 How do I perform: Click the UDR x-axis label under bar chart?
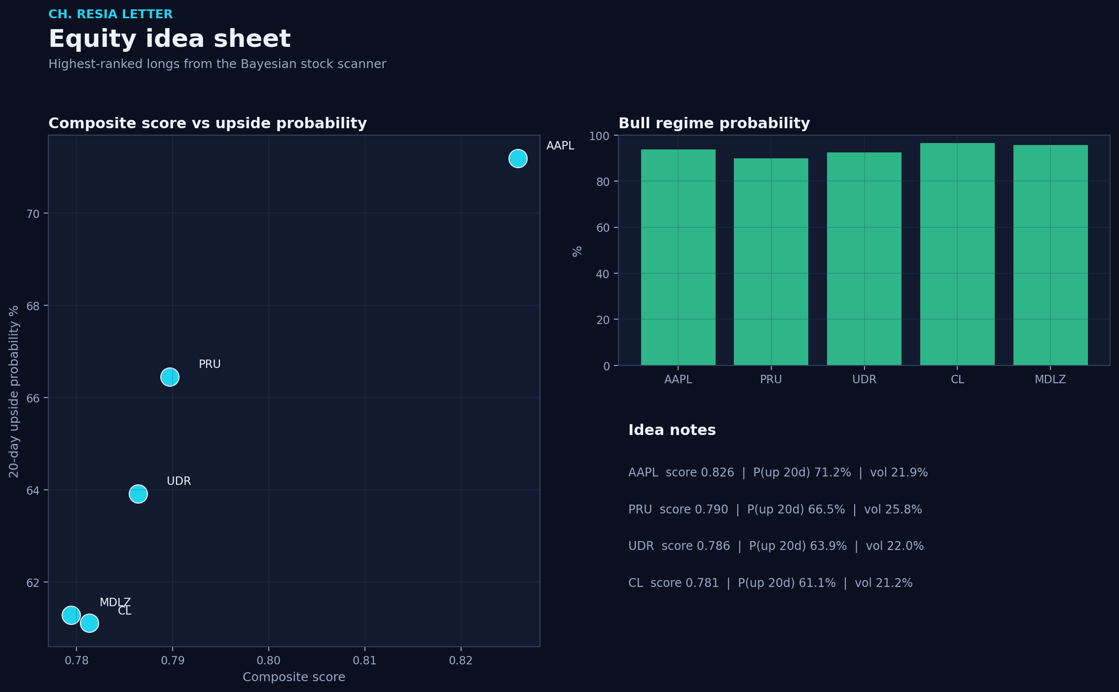pos(864,379)
